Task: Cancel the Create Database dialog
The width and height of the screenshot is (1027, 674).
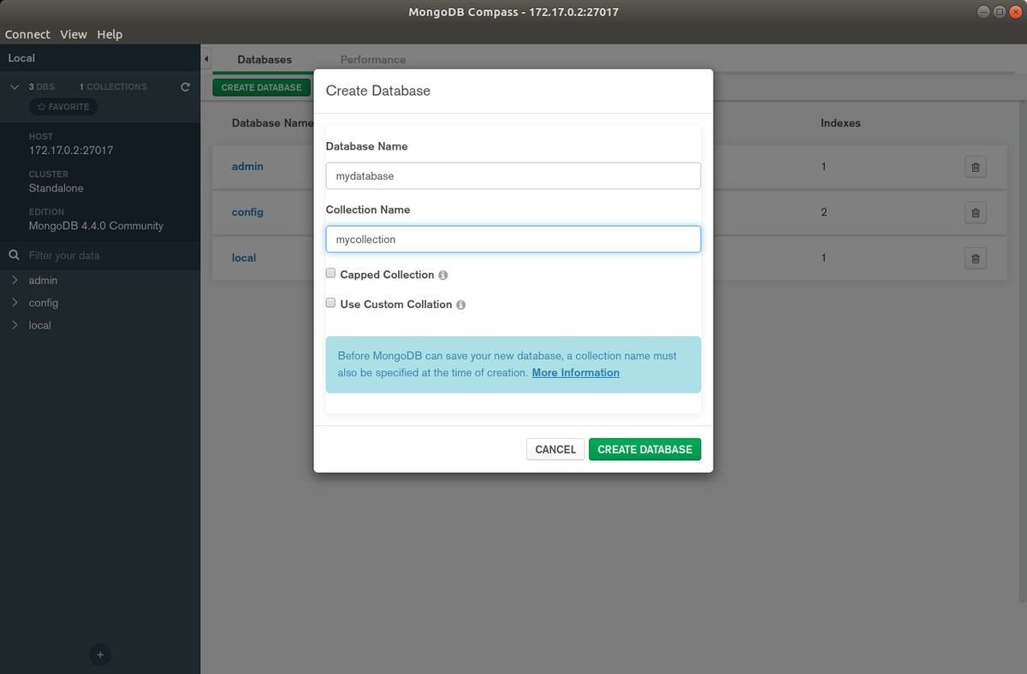Action: coord(555,449)
